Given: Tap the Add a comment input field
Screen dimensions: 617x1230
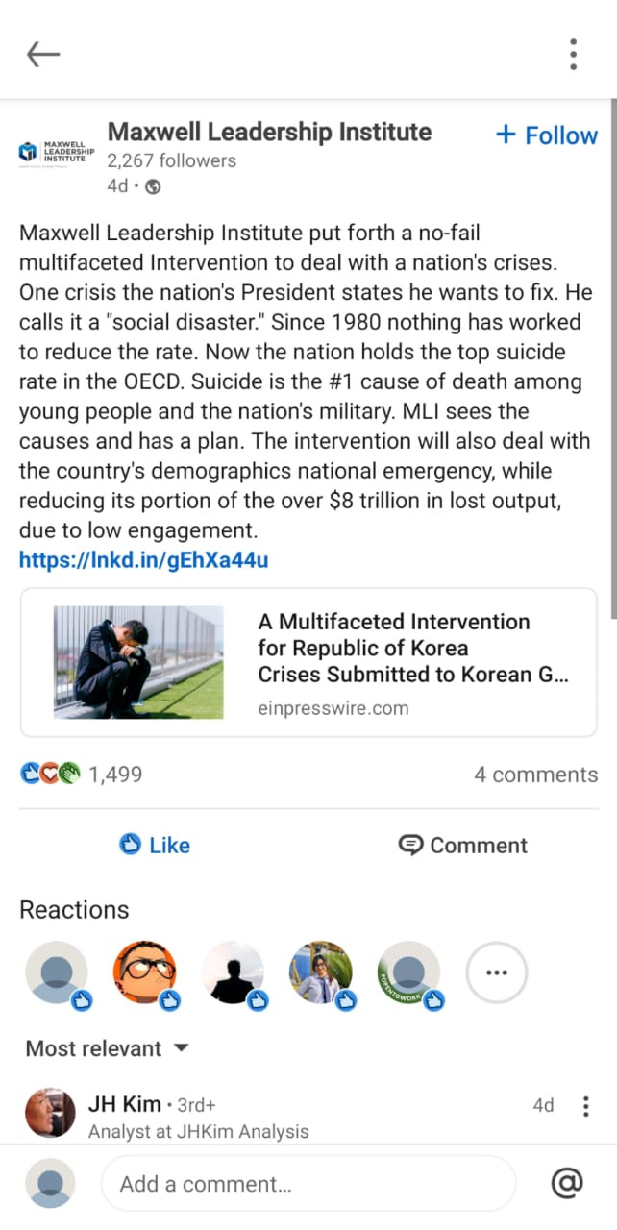Looking at the screenshot, I should [x=308, y=1183].
